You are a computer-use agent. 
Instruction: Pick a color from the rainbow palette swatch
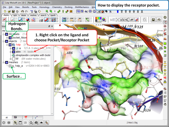(98, 20)
